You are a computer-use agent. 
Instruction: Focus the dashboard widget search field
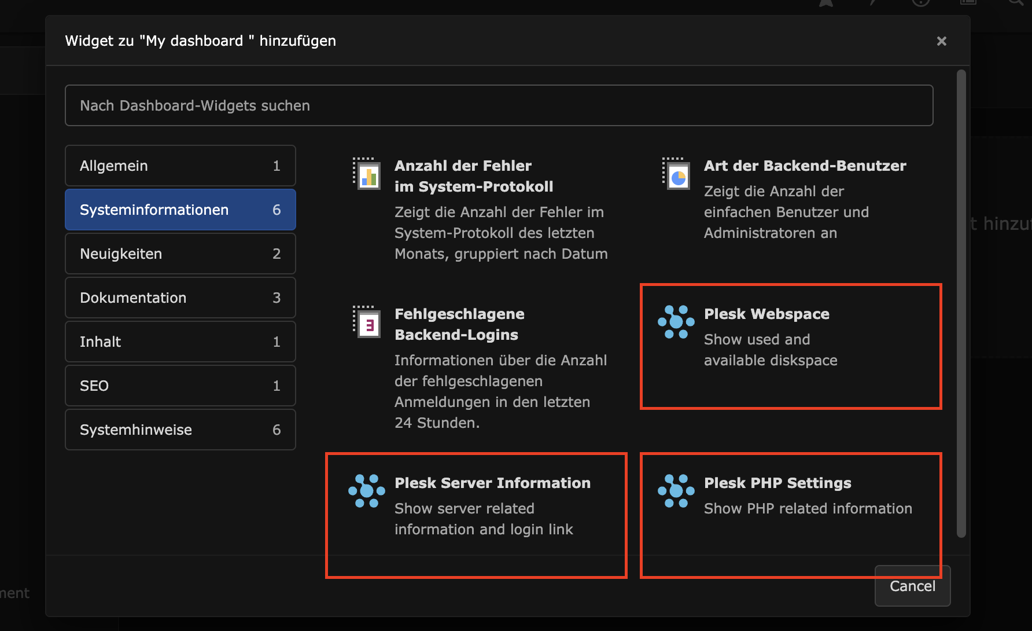point(499,105)
